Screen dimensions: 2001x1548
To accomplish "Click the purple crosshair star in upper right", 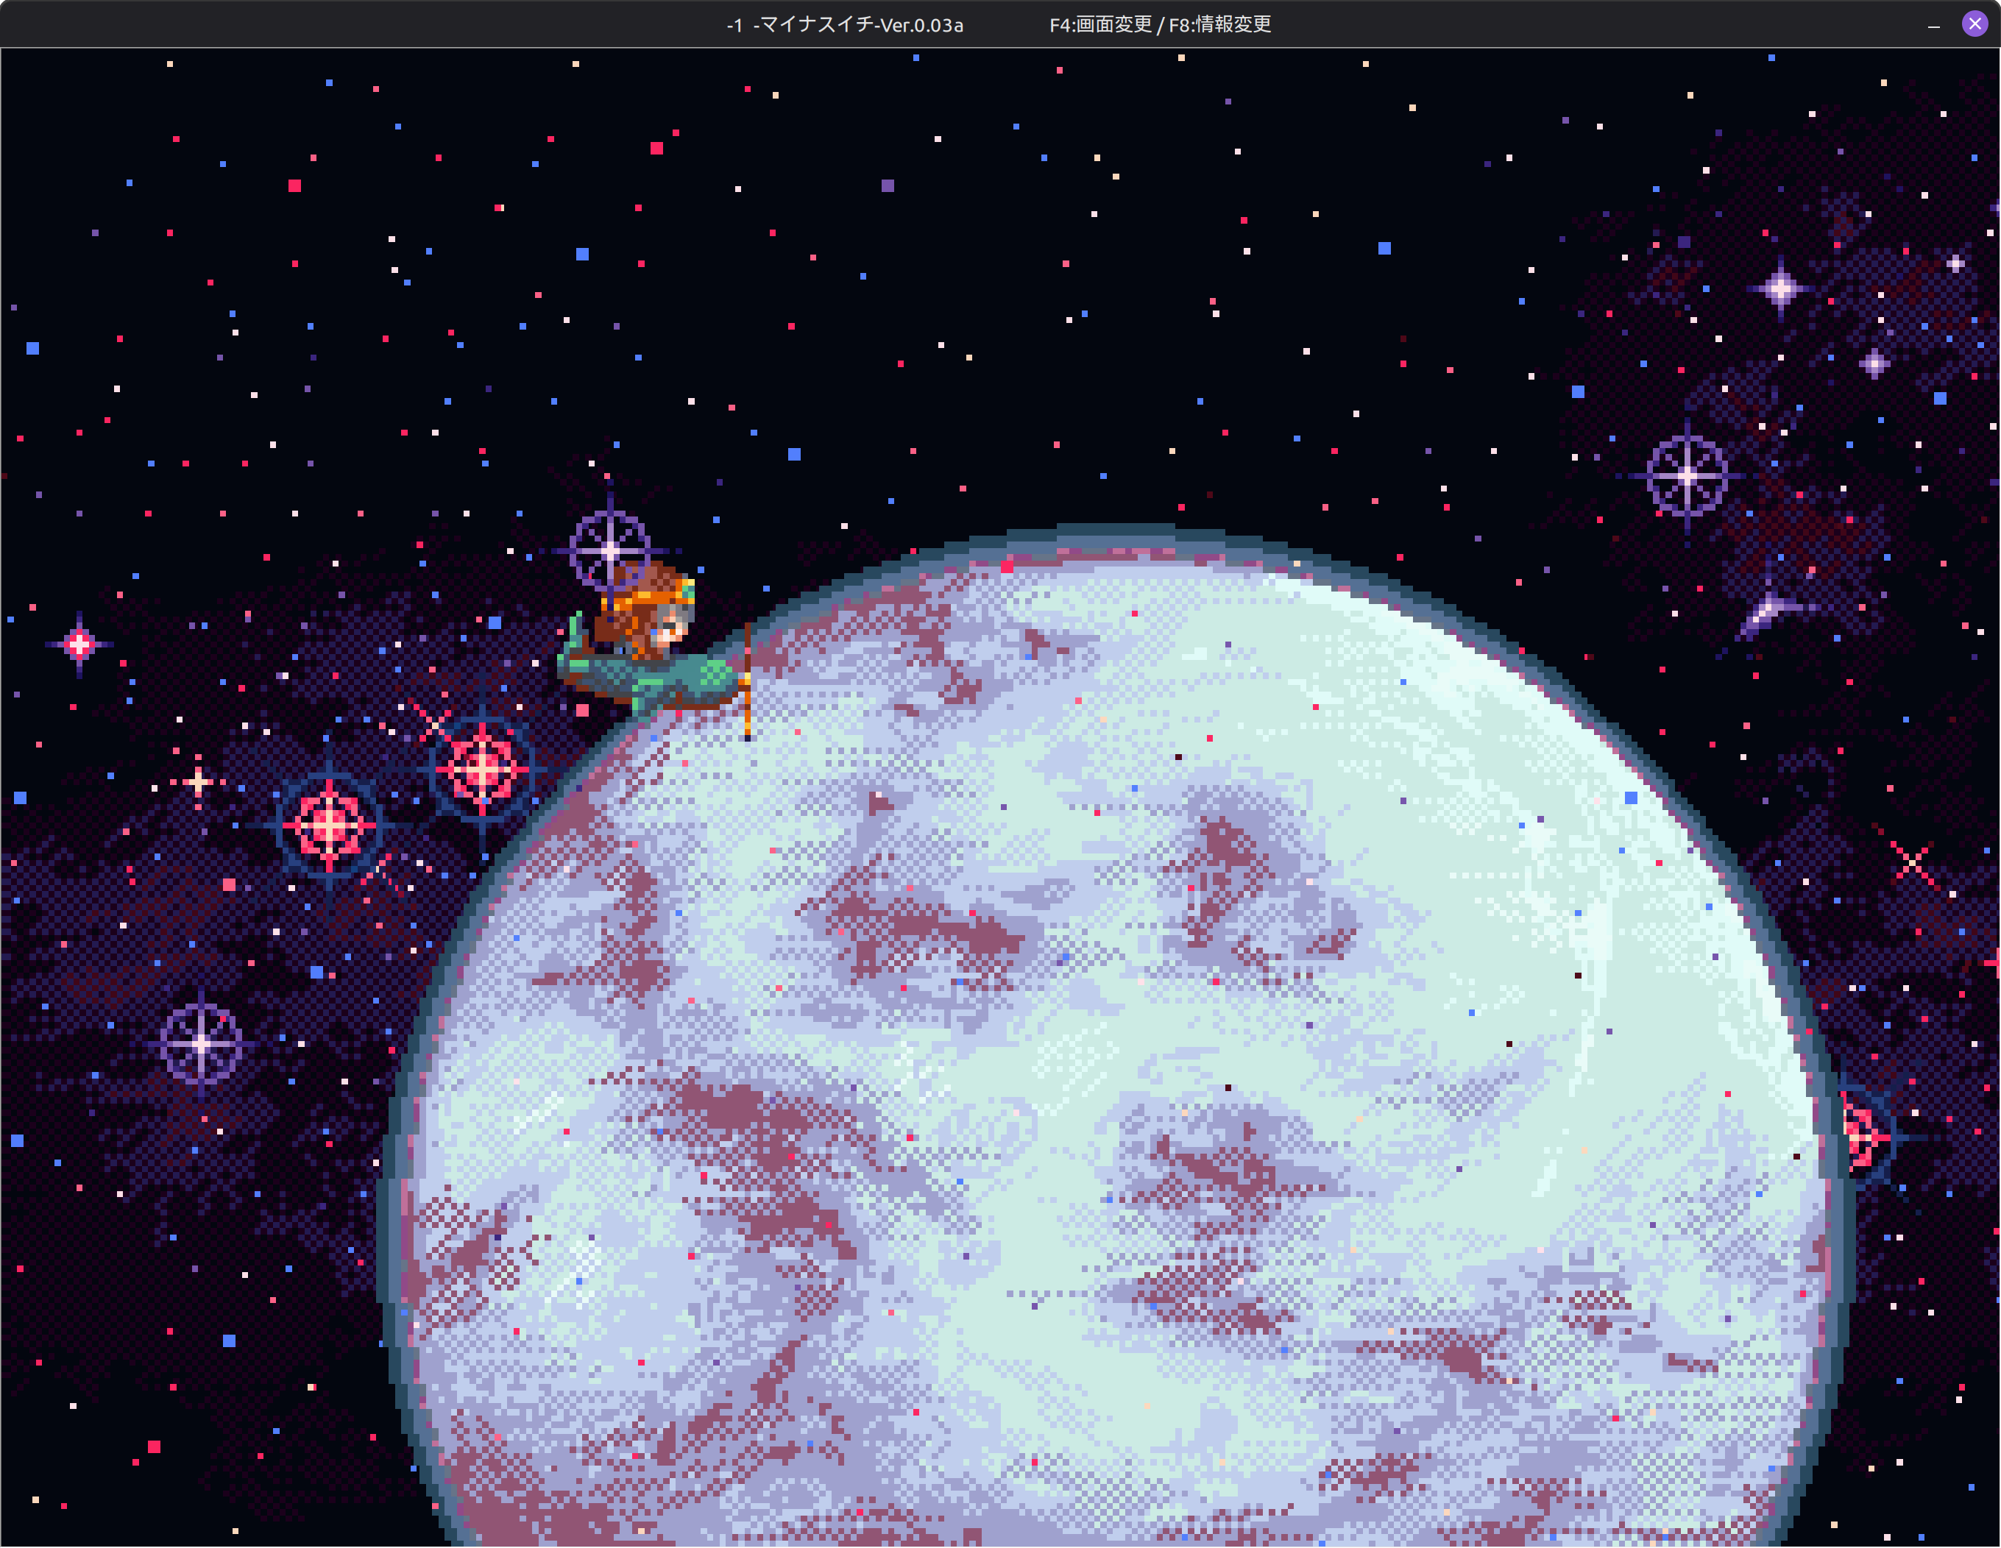I will [1687, 476].
